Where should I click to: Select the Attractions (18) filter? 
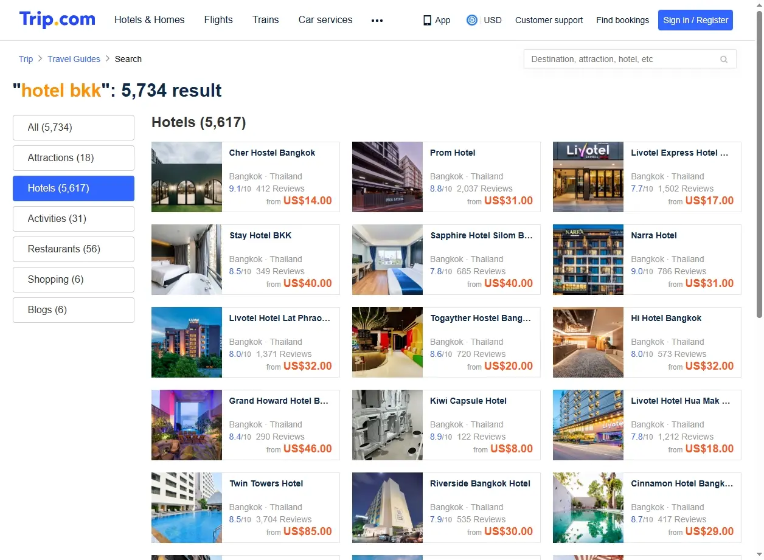tap(74, 158)
